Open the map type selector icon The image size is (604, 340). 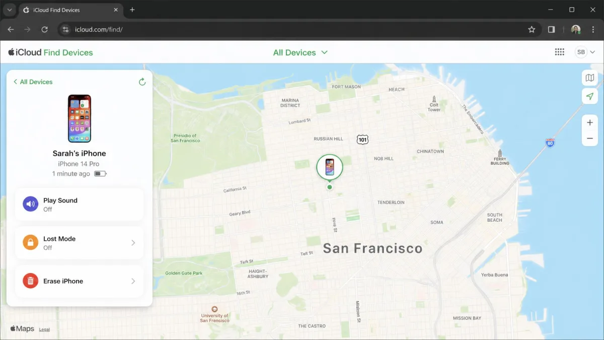[x=590, y=78]
